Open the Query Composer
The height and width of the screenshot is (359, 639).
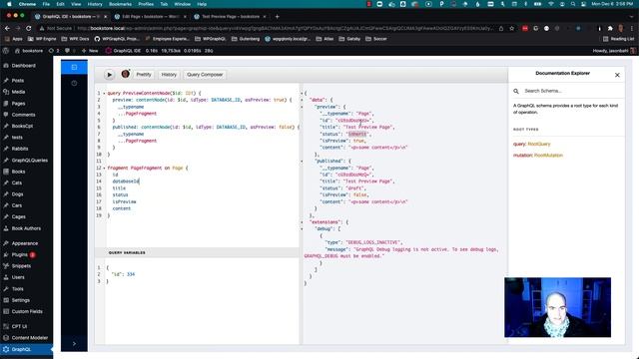tap(205, 75)
